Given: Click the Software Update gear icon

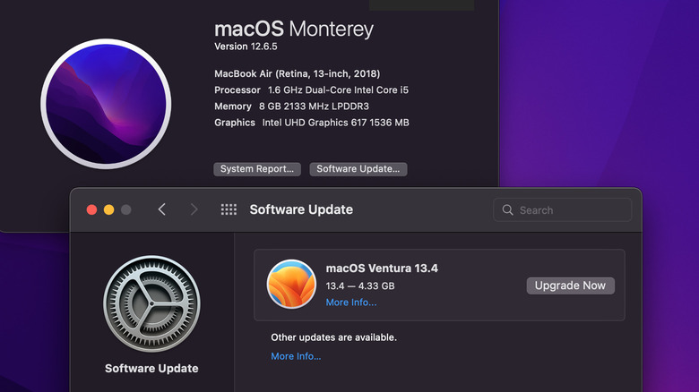Looking at the screenshot, I should (x=151, y=303).
